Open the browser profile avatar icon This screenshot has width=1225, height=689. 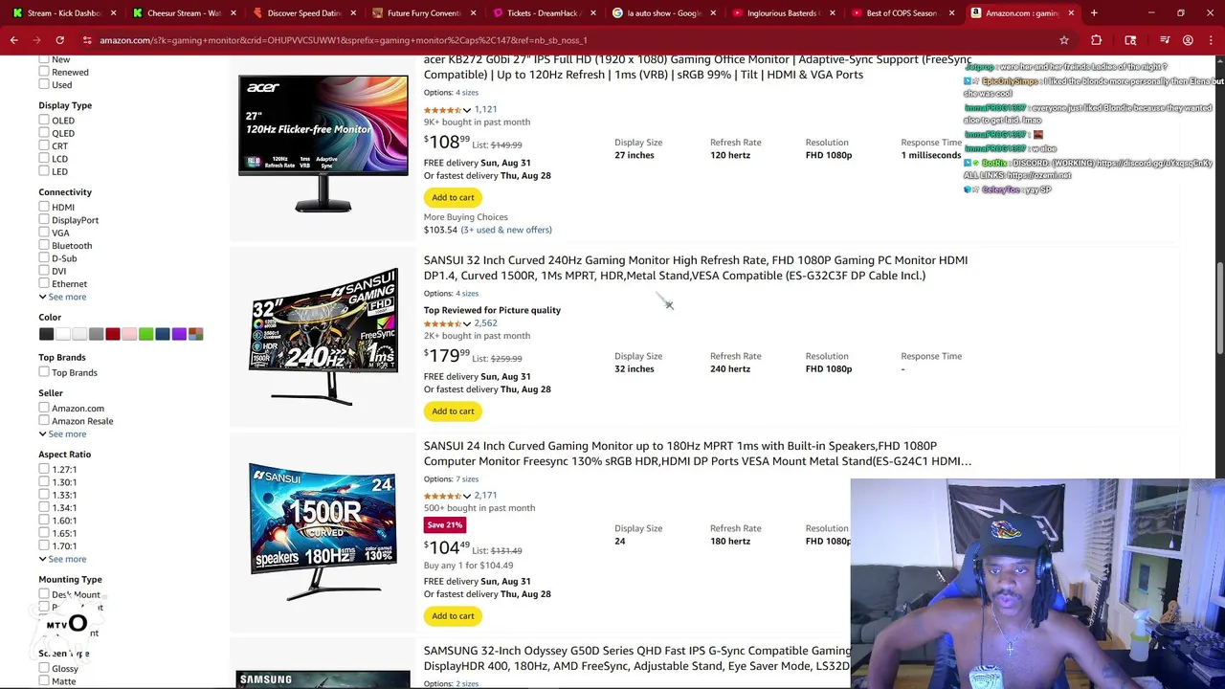point(1188,40)
